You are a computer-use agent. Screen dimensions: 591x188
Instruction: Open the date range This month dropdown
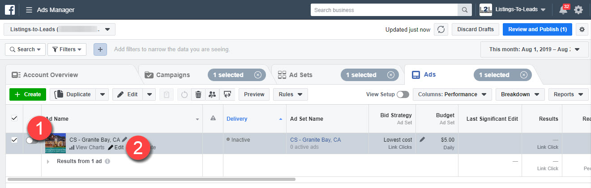pyautogui.click(x=535, y=49)
